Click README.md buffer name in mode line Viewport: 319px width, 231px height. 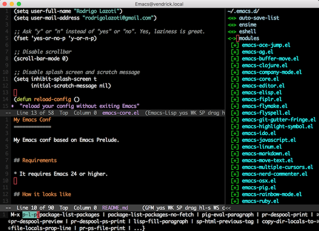115,208
